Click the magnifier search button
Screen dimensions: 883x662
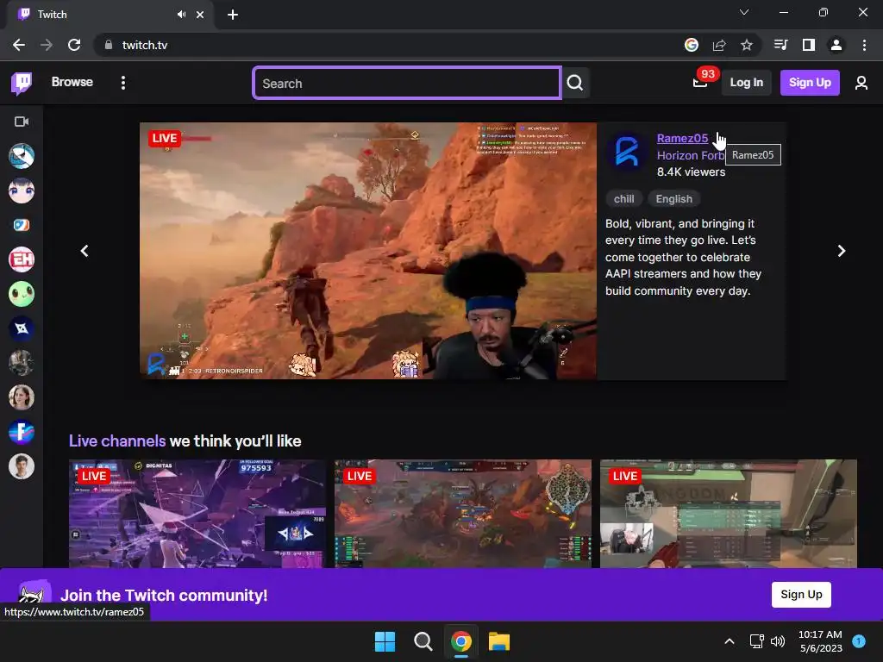tap(575, 83)
